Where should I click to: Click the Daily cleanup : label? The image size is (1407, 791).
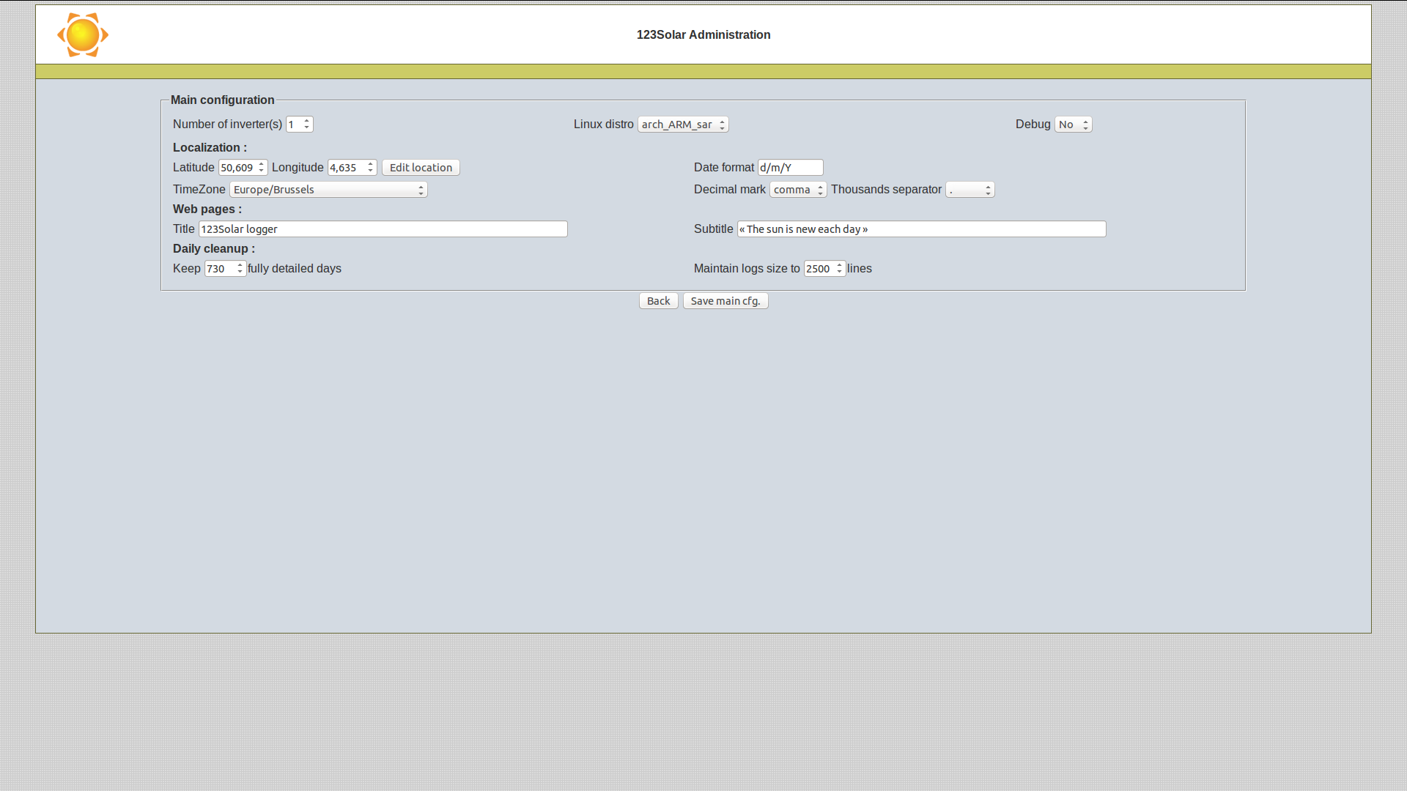214,249
